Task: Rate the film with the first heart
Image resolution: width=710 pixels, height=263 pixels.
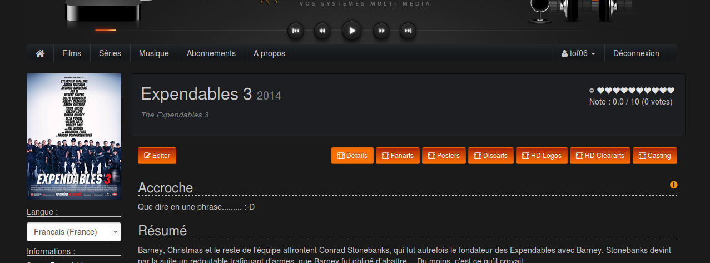Action: [600, 90]
